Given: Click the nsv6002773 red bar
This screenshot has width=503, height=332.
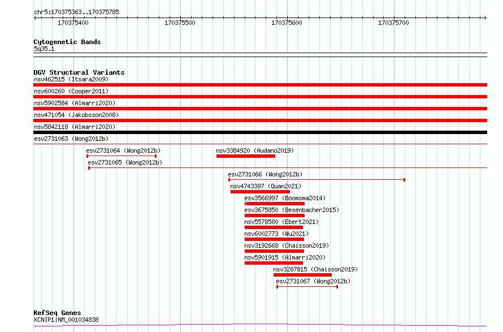Looking at the screenshot, I should coord(274,239).
